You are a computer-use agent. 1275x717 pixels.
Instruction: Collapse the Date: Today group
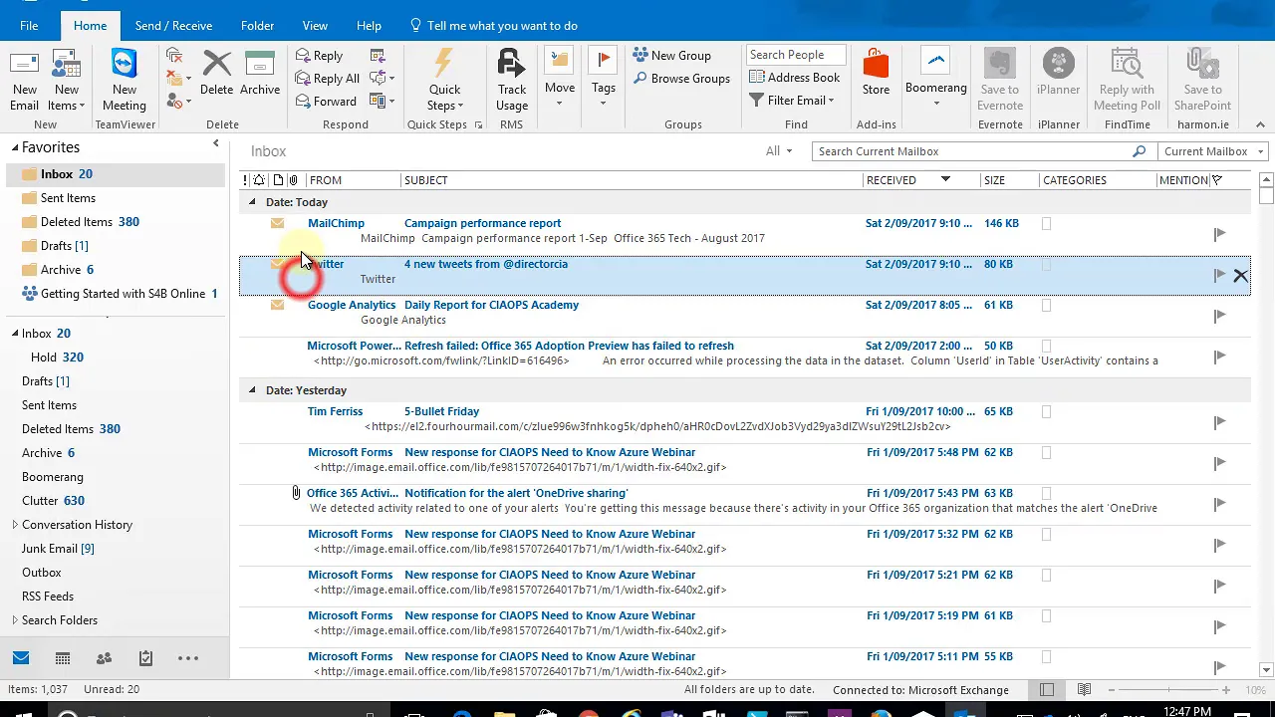click(252, 202)
